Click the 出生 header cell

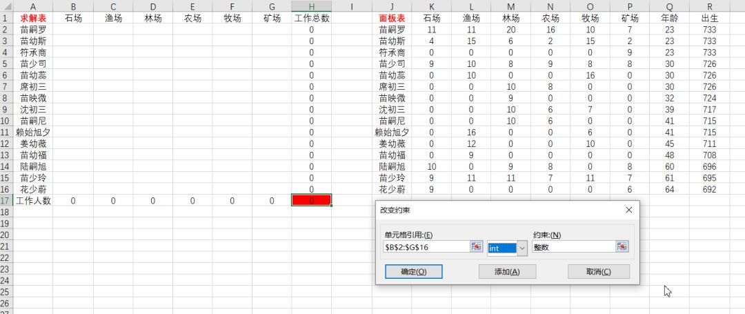[709, 18]
